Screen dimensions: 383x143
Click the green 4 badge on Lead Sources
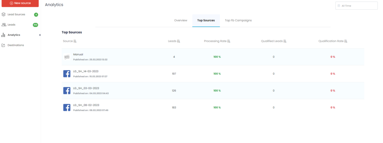point(36,15)
